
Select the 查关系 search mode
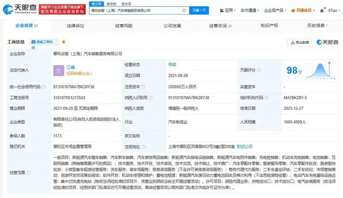126,3
